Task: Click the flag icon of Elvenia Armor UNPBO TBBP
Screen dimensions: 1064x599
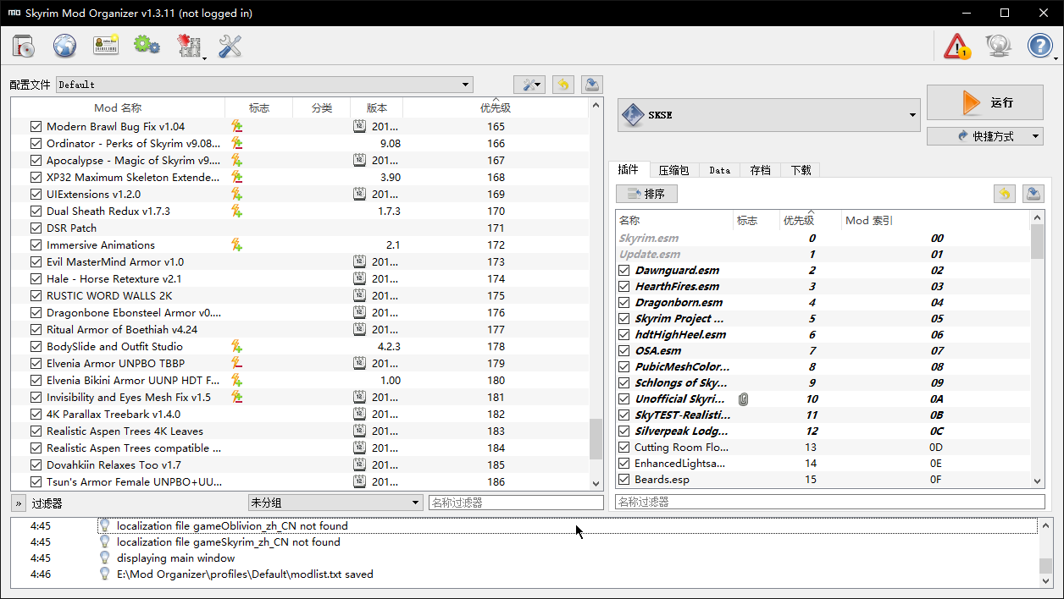Action: (237, 363)
